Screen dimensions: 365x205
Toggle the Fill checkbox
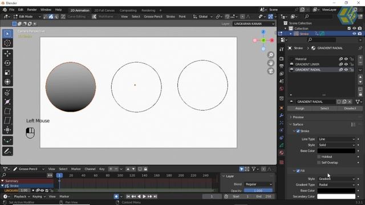coord(298,171)
